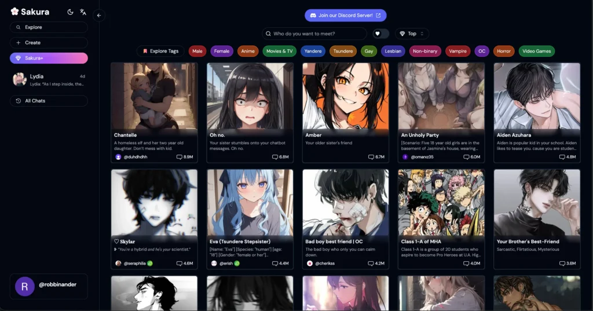The image size is (593, 311).
Task: Click @seraphilia creator avatar
Action: click(x=118, y=264)
